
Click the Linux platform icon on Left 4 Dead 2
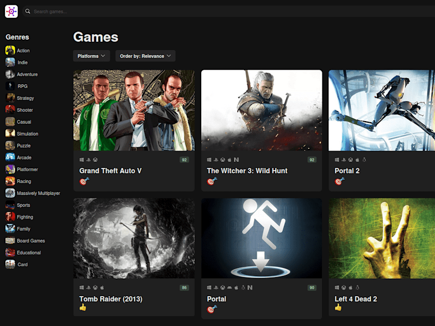pyautogui.click(x=357, y=287)
